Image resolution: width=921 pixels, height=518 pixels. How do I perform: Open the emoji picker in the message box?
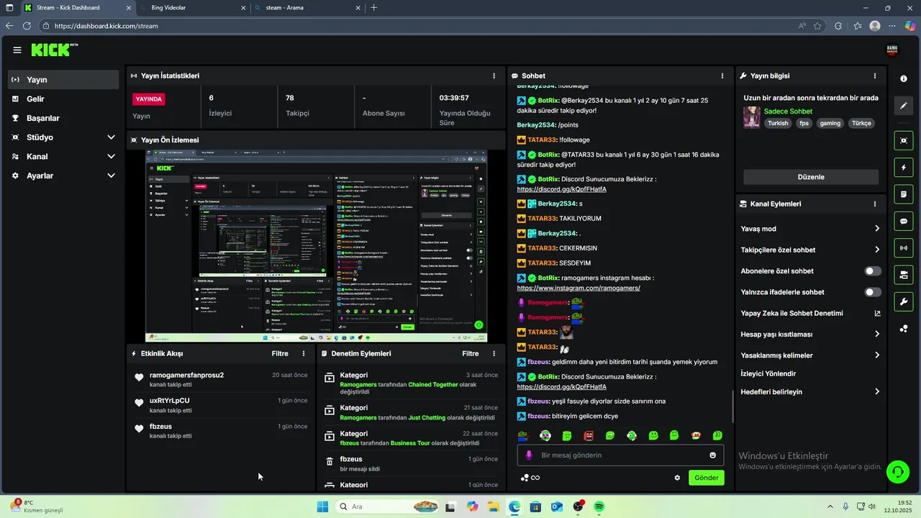[x=712, y=455]
